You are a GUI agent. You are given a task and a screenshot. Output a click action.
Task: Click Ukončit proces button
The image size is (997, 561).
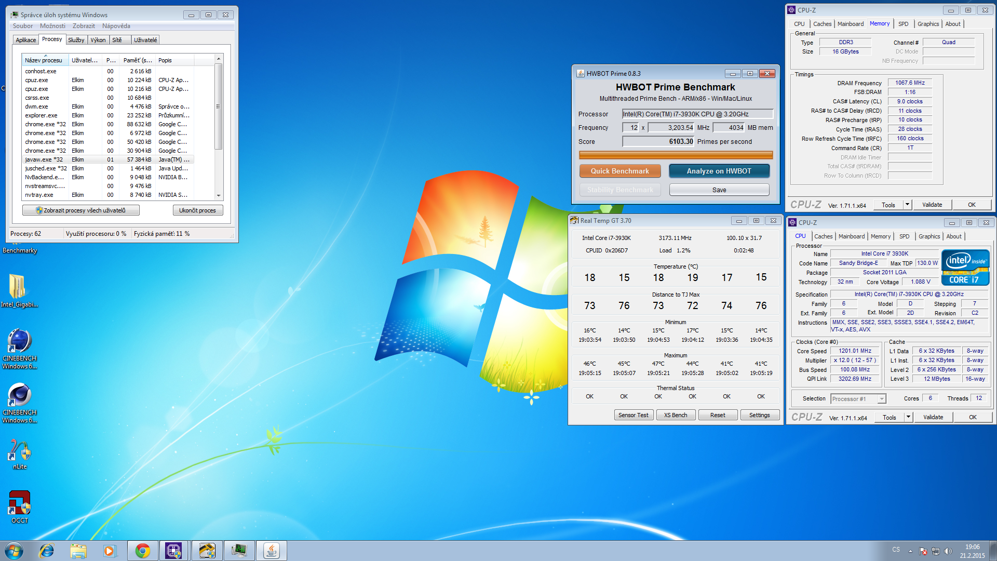pyautogui.click(x=197, y=210)
